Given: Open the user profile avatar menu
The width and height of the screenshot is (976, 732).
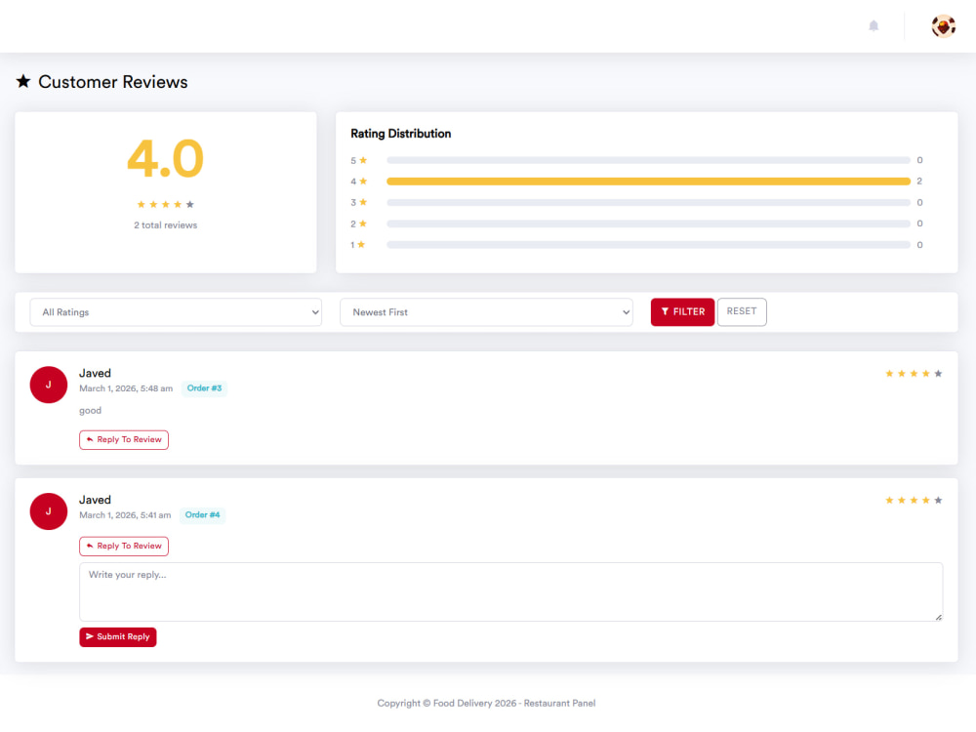Looking at the screenshot, I should point(943,26).
